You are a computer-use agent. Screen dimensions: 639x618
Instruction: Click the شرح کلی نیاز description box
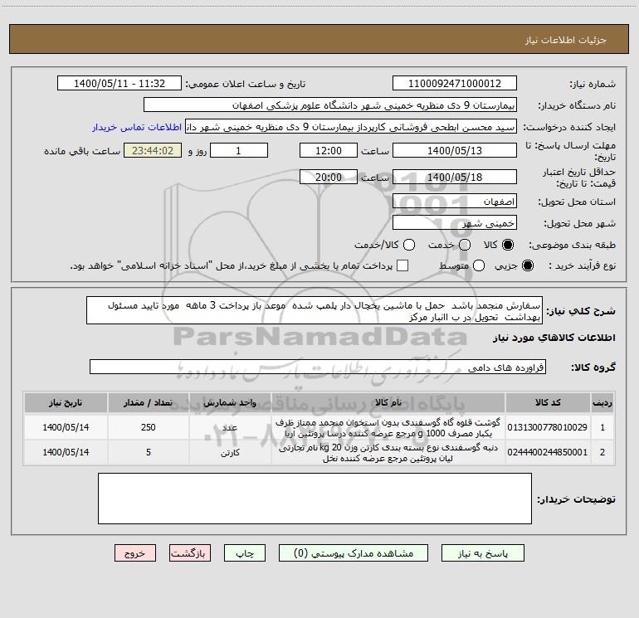click(x=315, y=311)
